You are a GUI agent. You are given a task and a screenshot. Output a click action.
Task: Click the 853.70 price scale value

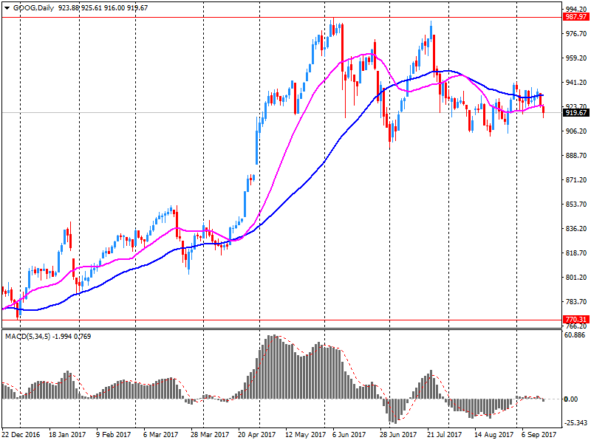tap(576, 205)
